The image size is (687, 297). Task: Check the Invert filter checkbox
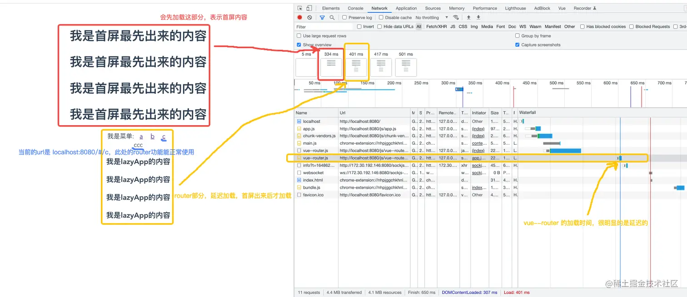(359, 27)
